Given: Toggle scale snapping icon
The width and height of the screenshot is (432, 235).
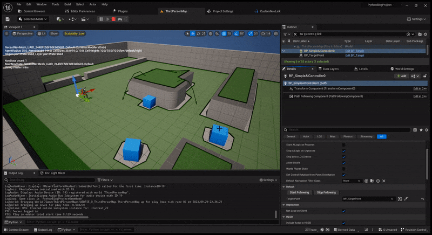Looking at the screenshot, I should (250, 33).
